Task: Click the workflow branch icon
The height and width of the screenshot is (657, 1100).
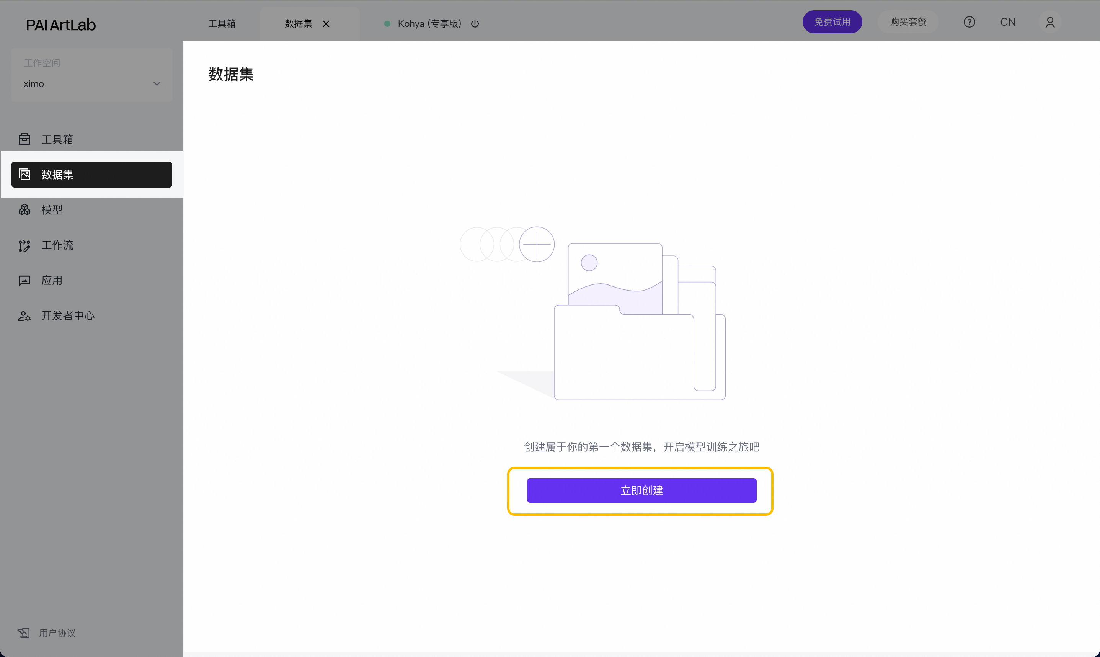Action: point(24,245)
